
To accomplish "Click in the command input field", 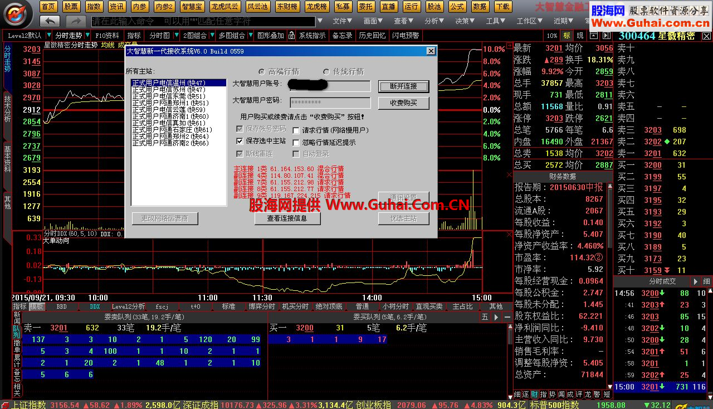I will coord(203,21).
